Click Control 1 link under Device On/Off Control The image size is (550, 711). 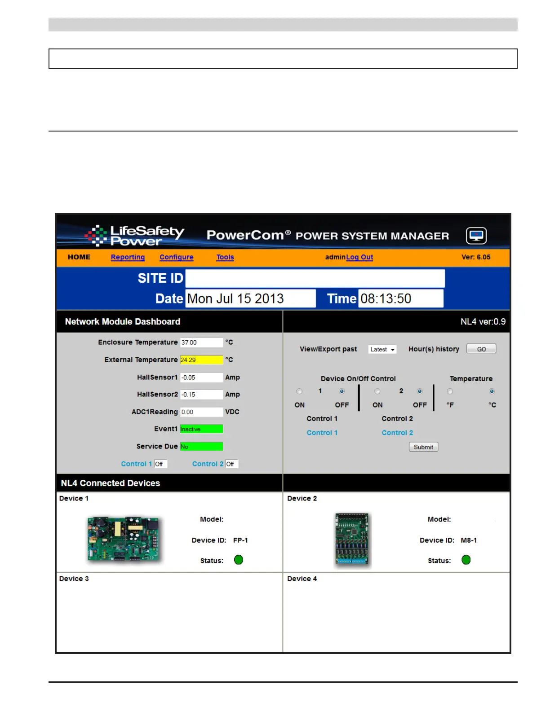click(x=322, y=433)
